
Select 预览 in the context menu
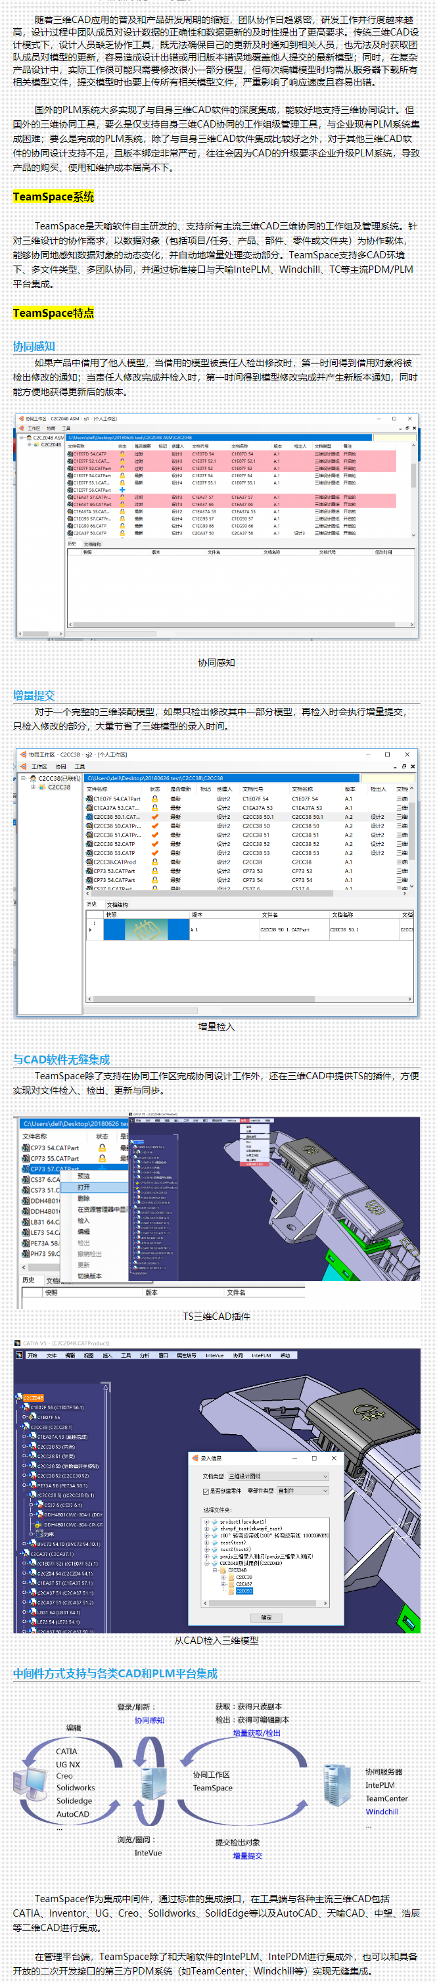(84, 1177)
